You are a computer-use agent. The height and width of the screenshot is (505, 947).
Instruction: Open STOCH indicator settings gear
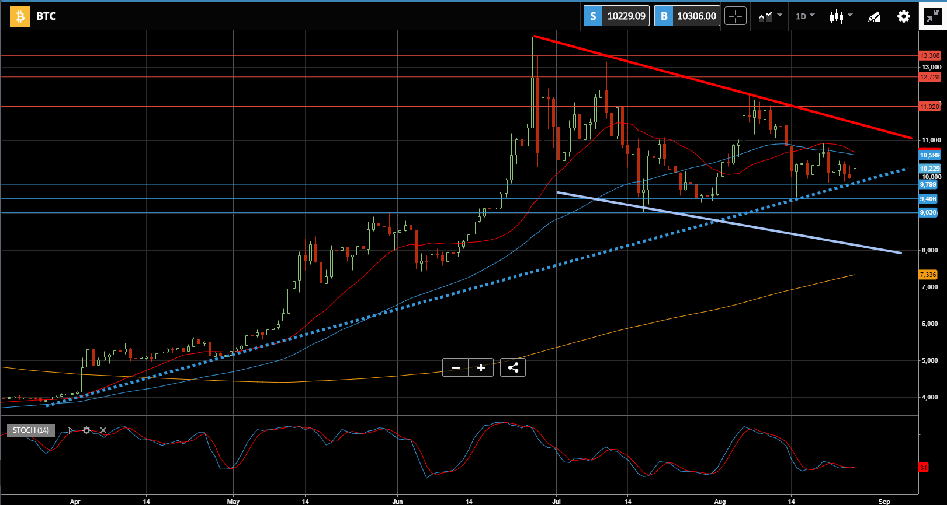86,430
